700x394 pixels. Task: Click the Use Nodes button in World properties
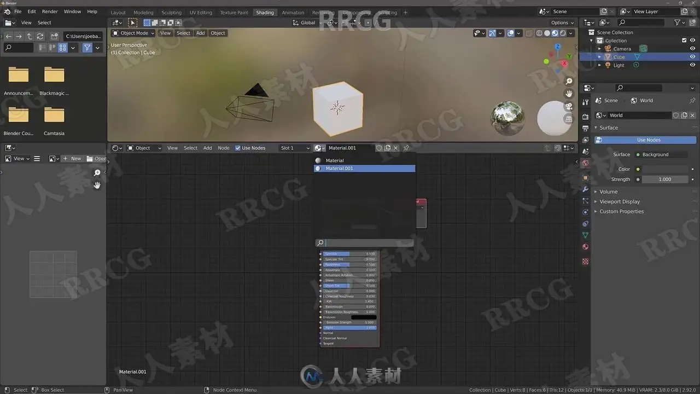tap(645, 140)
